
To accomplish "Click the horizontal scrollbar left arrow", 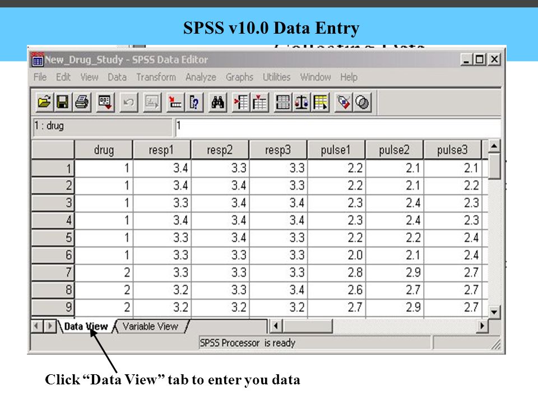I will pyautogui.click(x=276, y=325).
